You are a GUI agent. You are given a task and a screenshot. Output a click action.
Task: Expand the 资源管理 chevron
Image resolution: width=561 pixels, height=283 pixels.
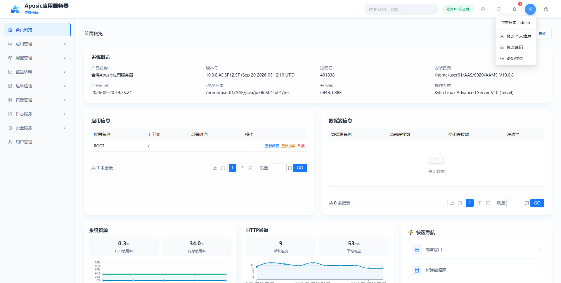pos(65,100)
